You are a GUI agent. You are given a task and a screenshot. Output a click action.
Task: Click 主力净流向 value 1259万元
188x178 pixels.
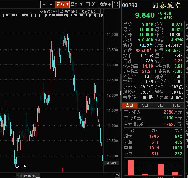173,124
